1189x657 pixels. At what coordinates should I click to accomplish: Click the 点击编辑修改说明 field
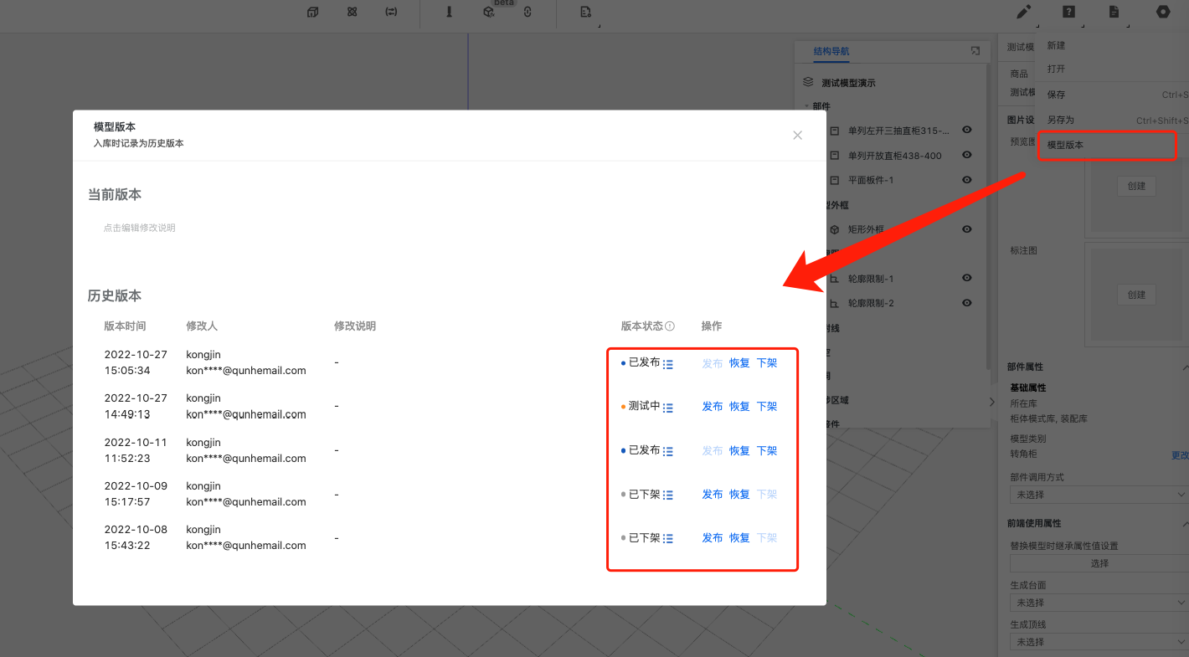tap(140, 228)
